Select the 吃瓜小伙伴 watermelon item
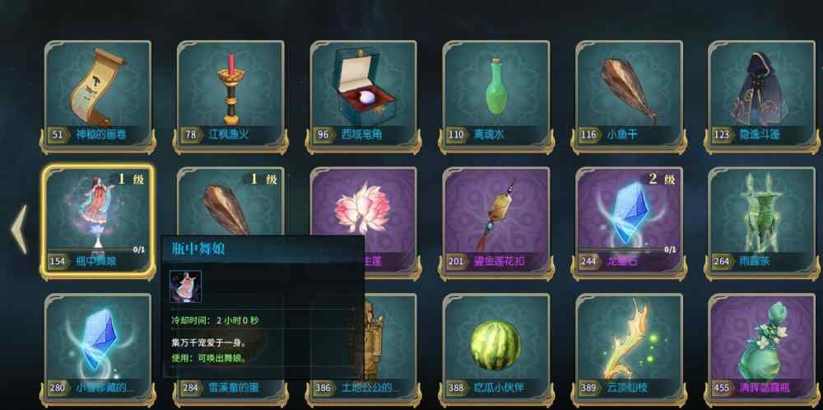Image resolution: width=823 pixels, height=410 pixels. coord(496,349)
